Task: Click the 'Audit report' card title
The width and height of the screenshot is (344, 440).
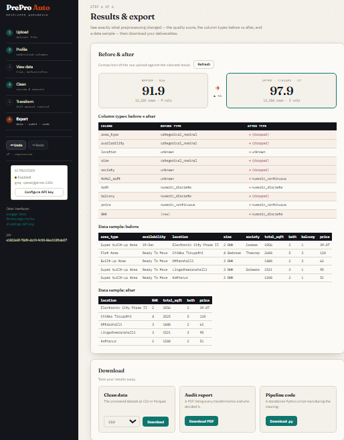Action: 199,395
